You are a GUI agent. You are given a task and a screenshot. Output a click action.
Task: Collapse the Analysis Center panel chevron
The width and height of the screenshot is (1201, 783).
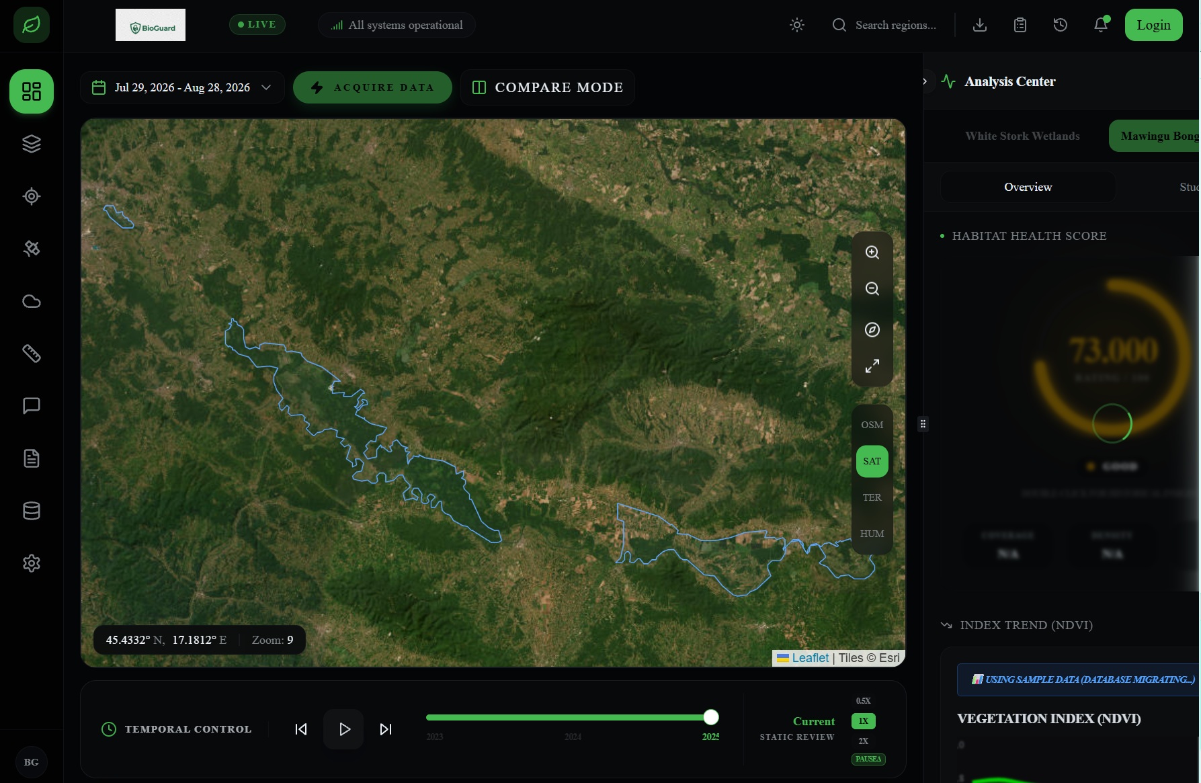(x=925, y=81)
